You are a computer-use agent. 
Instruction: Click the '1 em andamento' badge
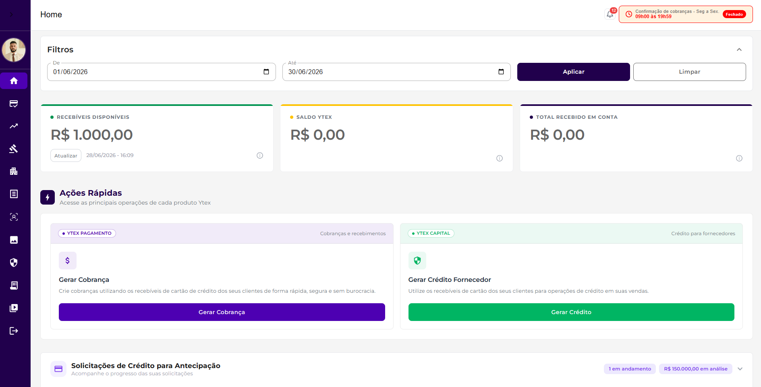630,369
